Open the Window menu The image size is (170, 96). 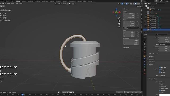pos(7,1)
